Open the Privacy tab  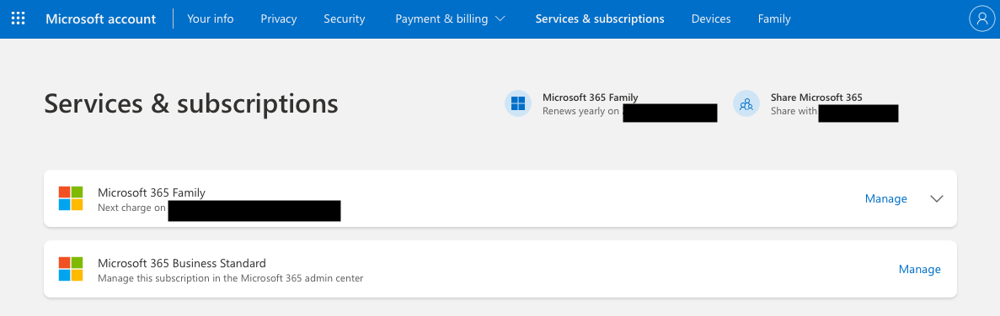(279, 19)
